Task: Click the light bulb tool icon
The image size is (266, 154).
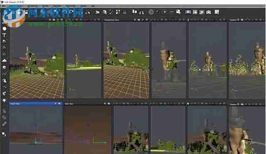Action: point(5,101)
